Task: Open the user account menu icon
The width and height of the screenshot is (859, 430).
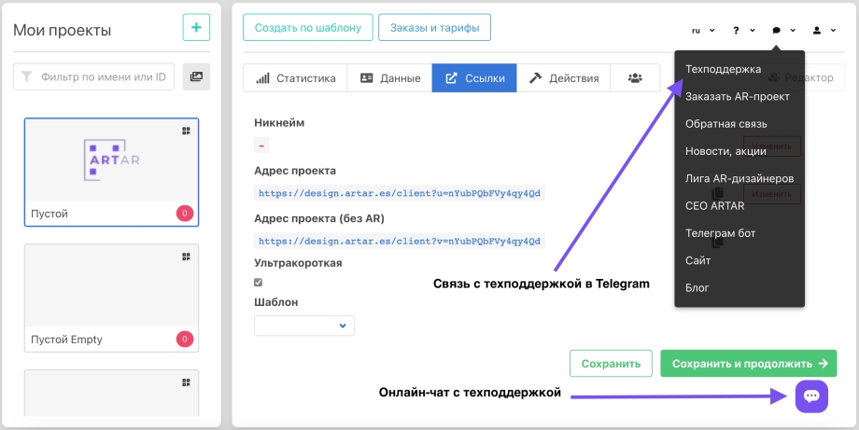Action: 823,30
